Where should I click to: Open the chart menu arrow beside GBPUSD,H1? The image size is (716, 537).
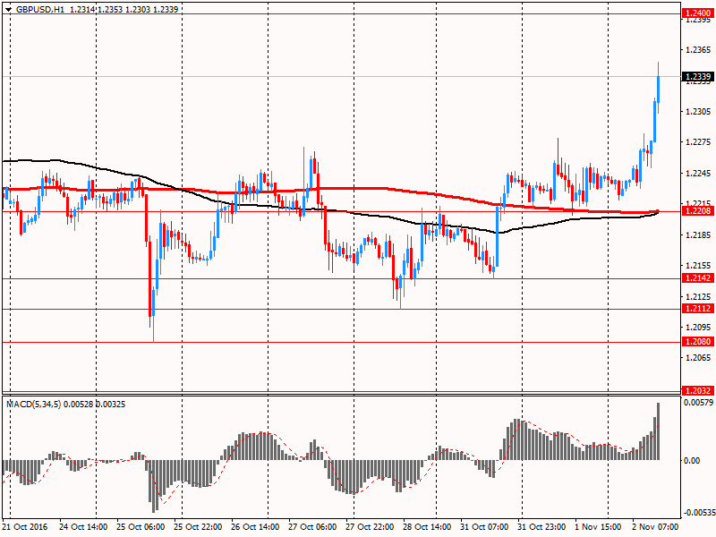8,9
